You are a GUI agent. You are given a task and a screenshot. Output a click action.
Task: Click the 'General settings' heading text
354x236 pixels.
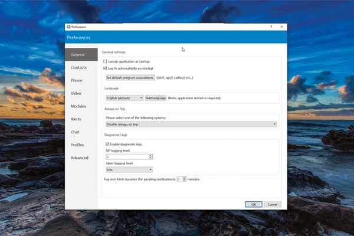(113, 52)
